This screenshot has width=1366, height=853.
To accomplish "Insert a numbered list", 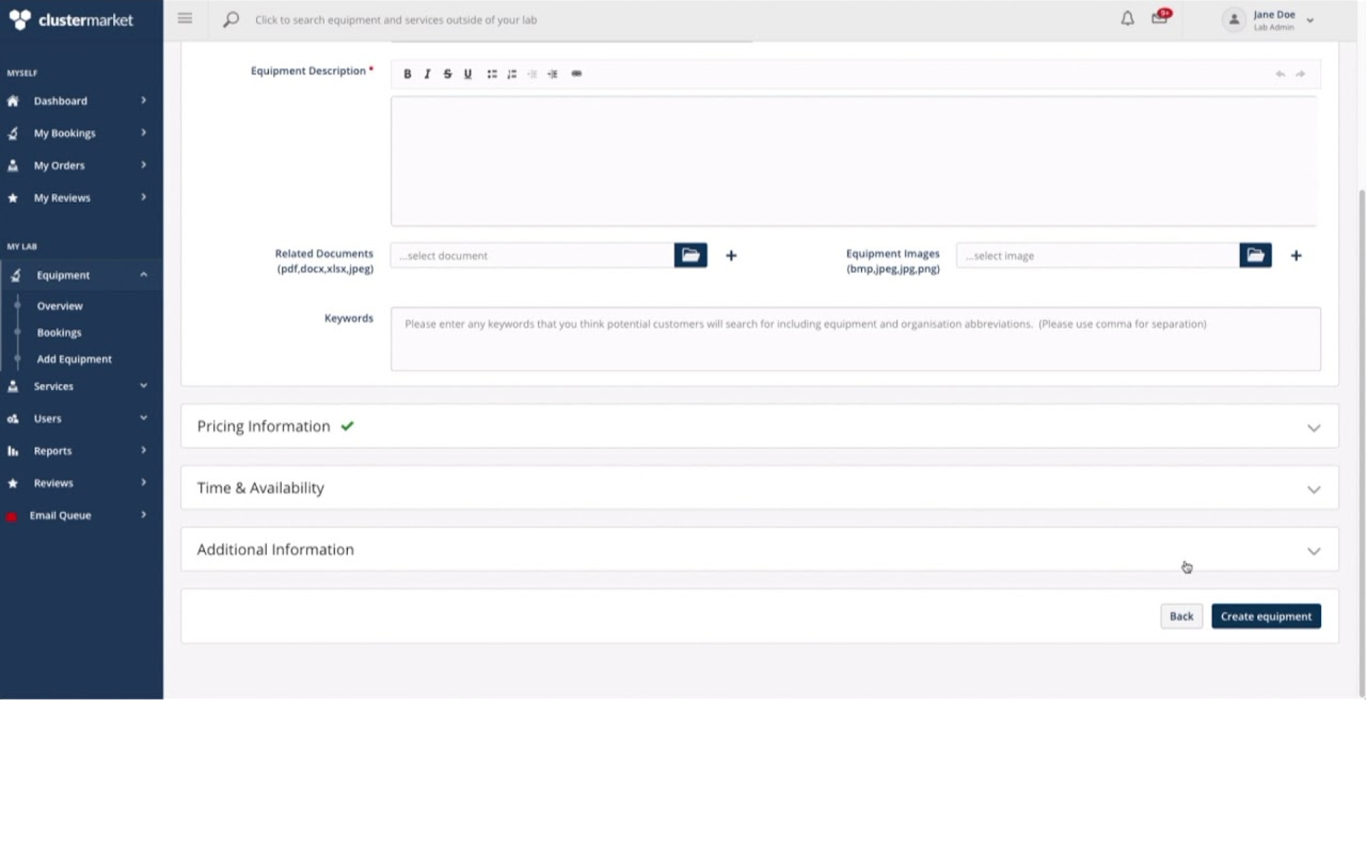I will click(x=512, y=74).
